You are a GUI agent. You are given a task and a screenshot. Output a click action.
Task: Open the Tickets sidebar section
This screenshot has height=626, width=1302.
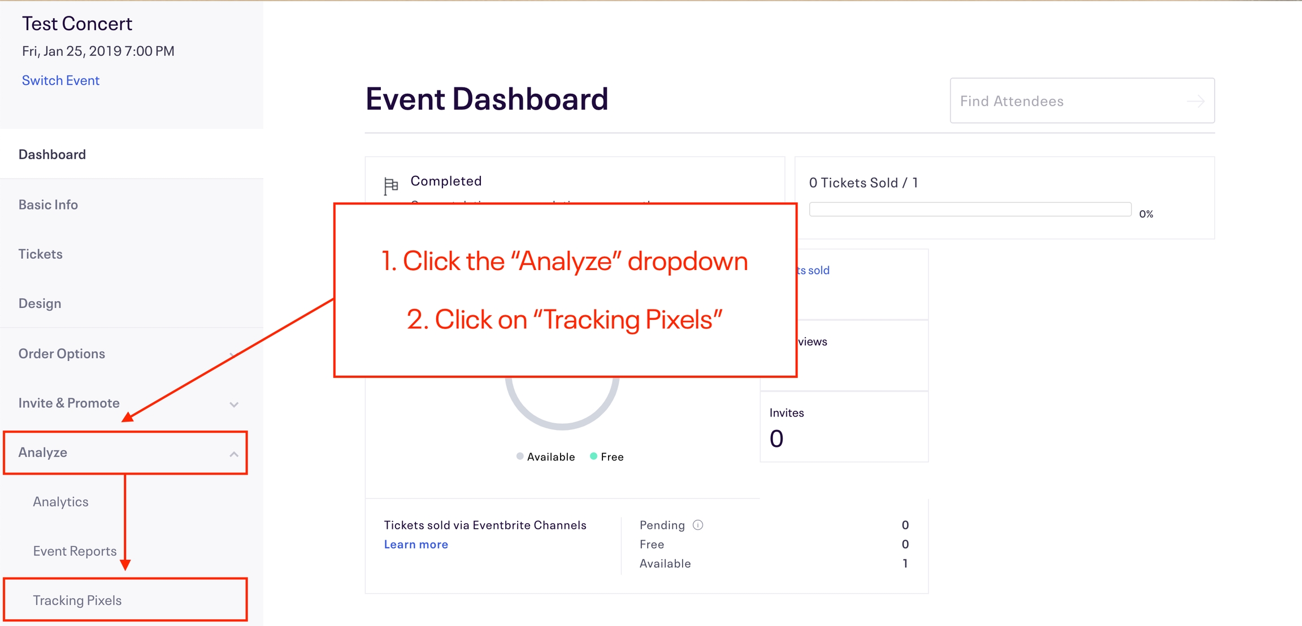tap(132, 254)
